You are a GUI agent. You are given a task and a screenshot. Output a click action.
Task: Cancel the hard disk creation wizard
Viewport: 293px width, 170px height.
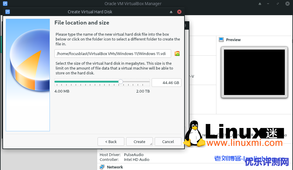pos(168,142)
